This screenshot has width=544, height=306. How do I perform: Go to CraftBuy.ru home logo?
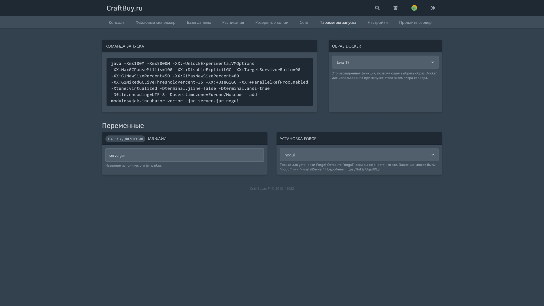(124, 8)
